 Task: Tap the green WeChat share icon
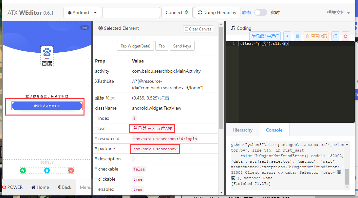[x=23, y=171]
